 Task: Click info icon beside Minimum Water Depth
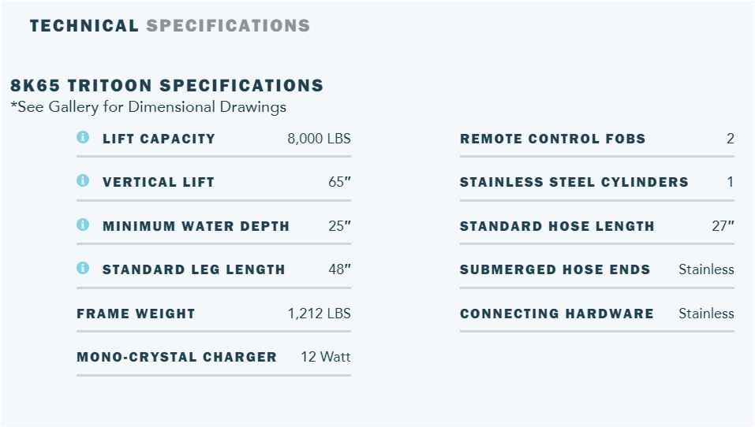point(83,225)
